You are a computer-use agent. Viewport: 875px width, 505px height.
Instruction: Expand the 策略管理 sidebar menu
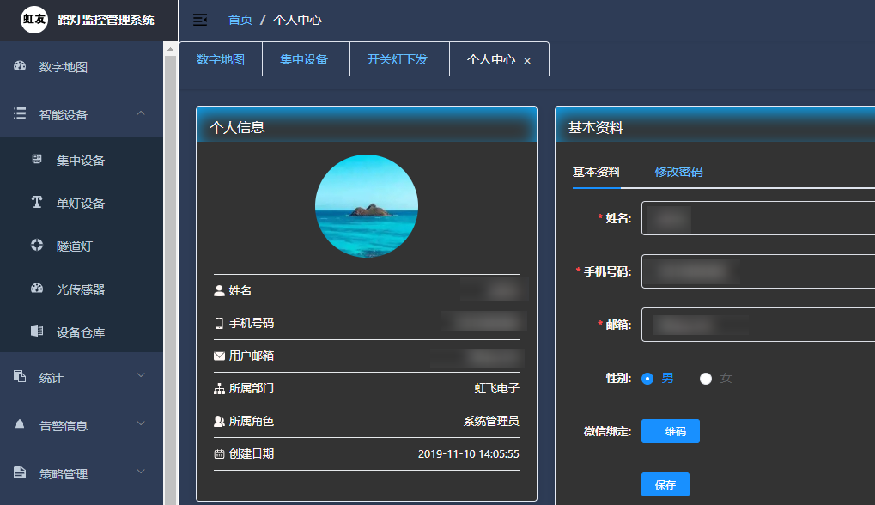pyautogui.click(x=141, y=472)
